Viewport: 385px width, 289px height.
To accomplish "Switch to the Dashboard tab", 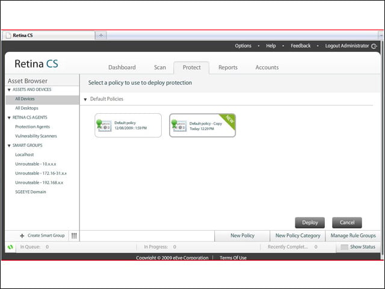I will (122, 67).
